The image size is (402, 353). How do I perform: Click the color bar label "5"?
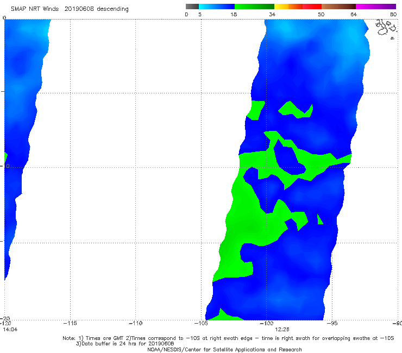(200, 15)
